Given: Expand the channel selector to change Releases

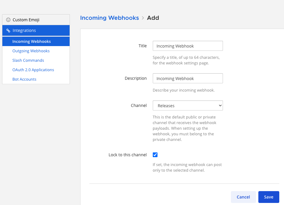Looking at the screenshot, I should [188, 105].
